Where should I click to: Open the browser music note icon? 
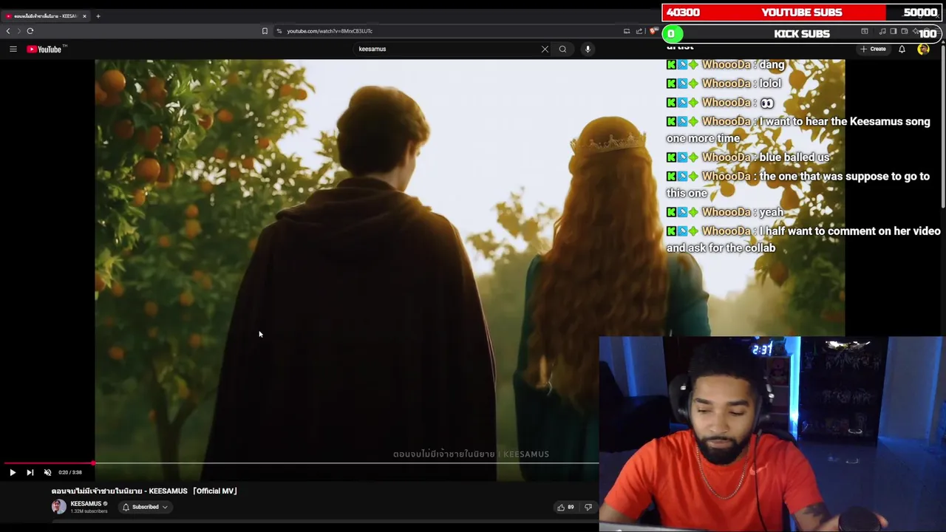pyautogui.click(x=882, y=31)
